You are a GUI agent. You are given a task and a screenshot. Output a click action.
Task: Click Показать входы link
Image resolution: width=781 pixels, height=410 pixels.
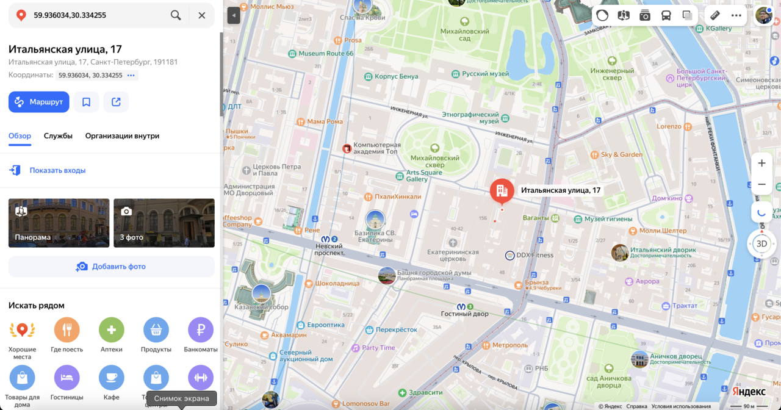click(57, 170)
